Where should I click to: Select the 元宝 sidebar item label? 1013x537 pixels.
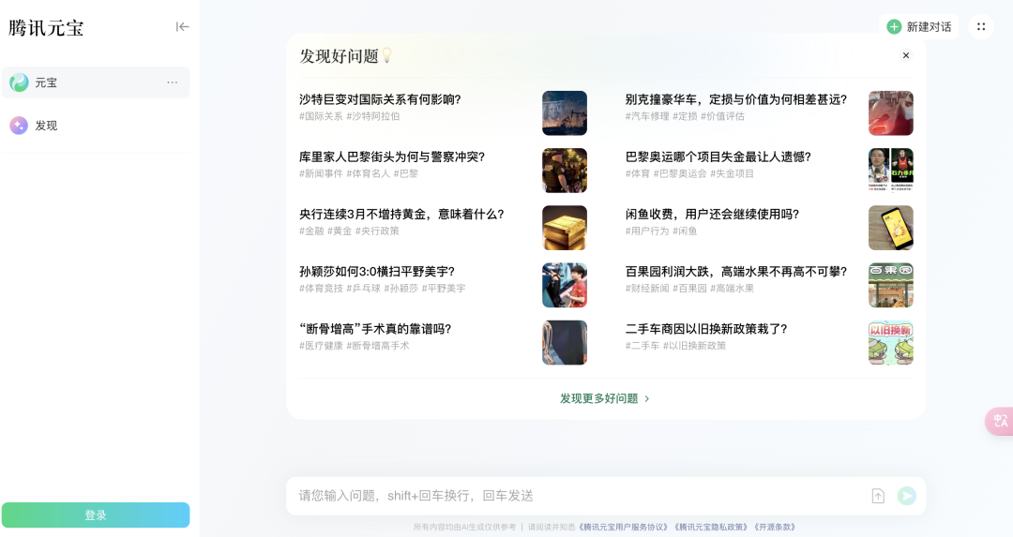pyautogui.click(x=46, y=82)
